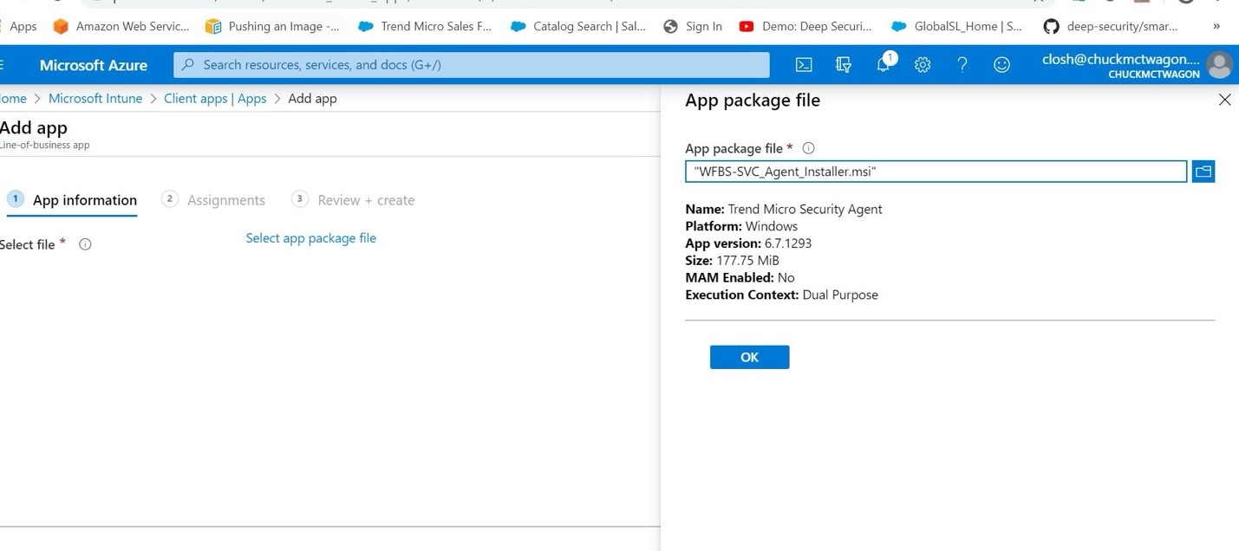Viewport: 1239px width, 551px height.
Task: Go to Home breadcrumb
Action: [13, 99]
